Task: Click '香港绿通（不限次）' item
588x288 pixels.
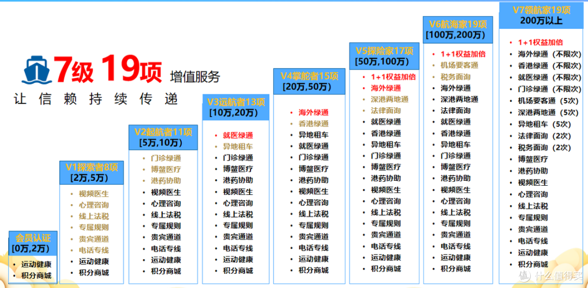Action: (x=549, y=66)
